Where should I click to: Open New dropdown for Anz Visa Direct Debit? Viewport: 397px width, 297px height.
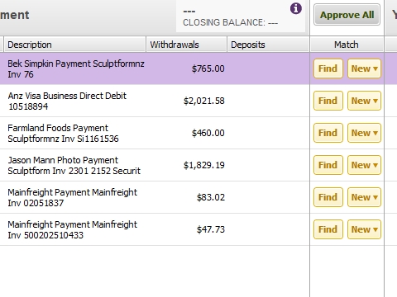pyautogui.click(x=364, y=101)
